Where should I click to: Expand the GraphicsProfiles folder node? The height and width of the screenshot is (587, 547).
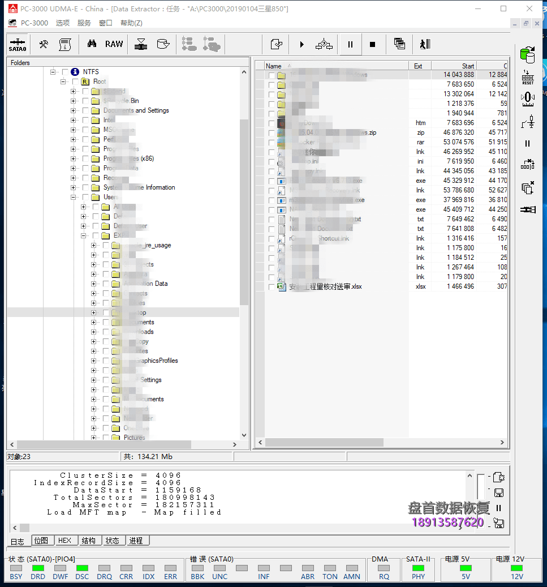point(93,361)
